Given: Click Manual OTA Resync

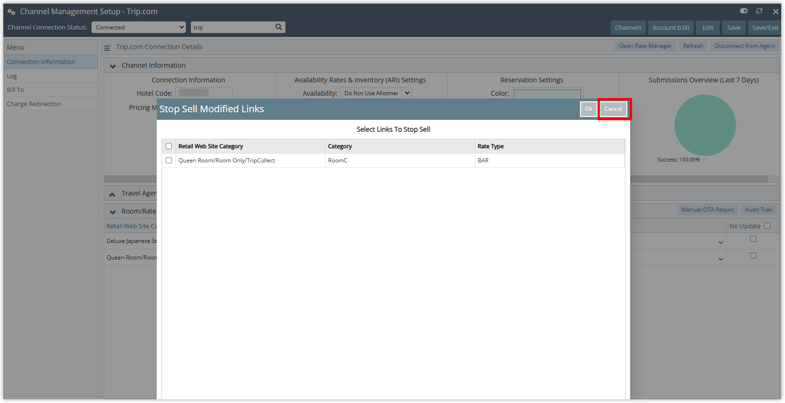Looking at the screenshot, I should [708, 210].
